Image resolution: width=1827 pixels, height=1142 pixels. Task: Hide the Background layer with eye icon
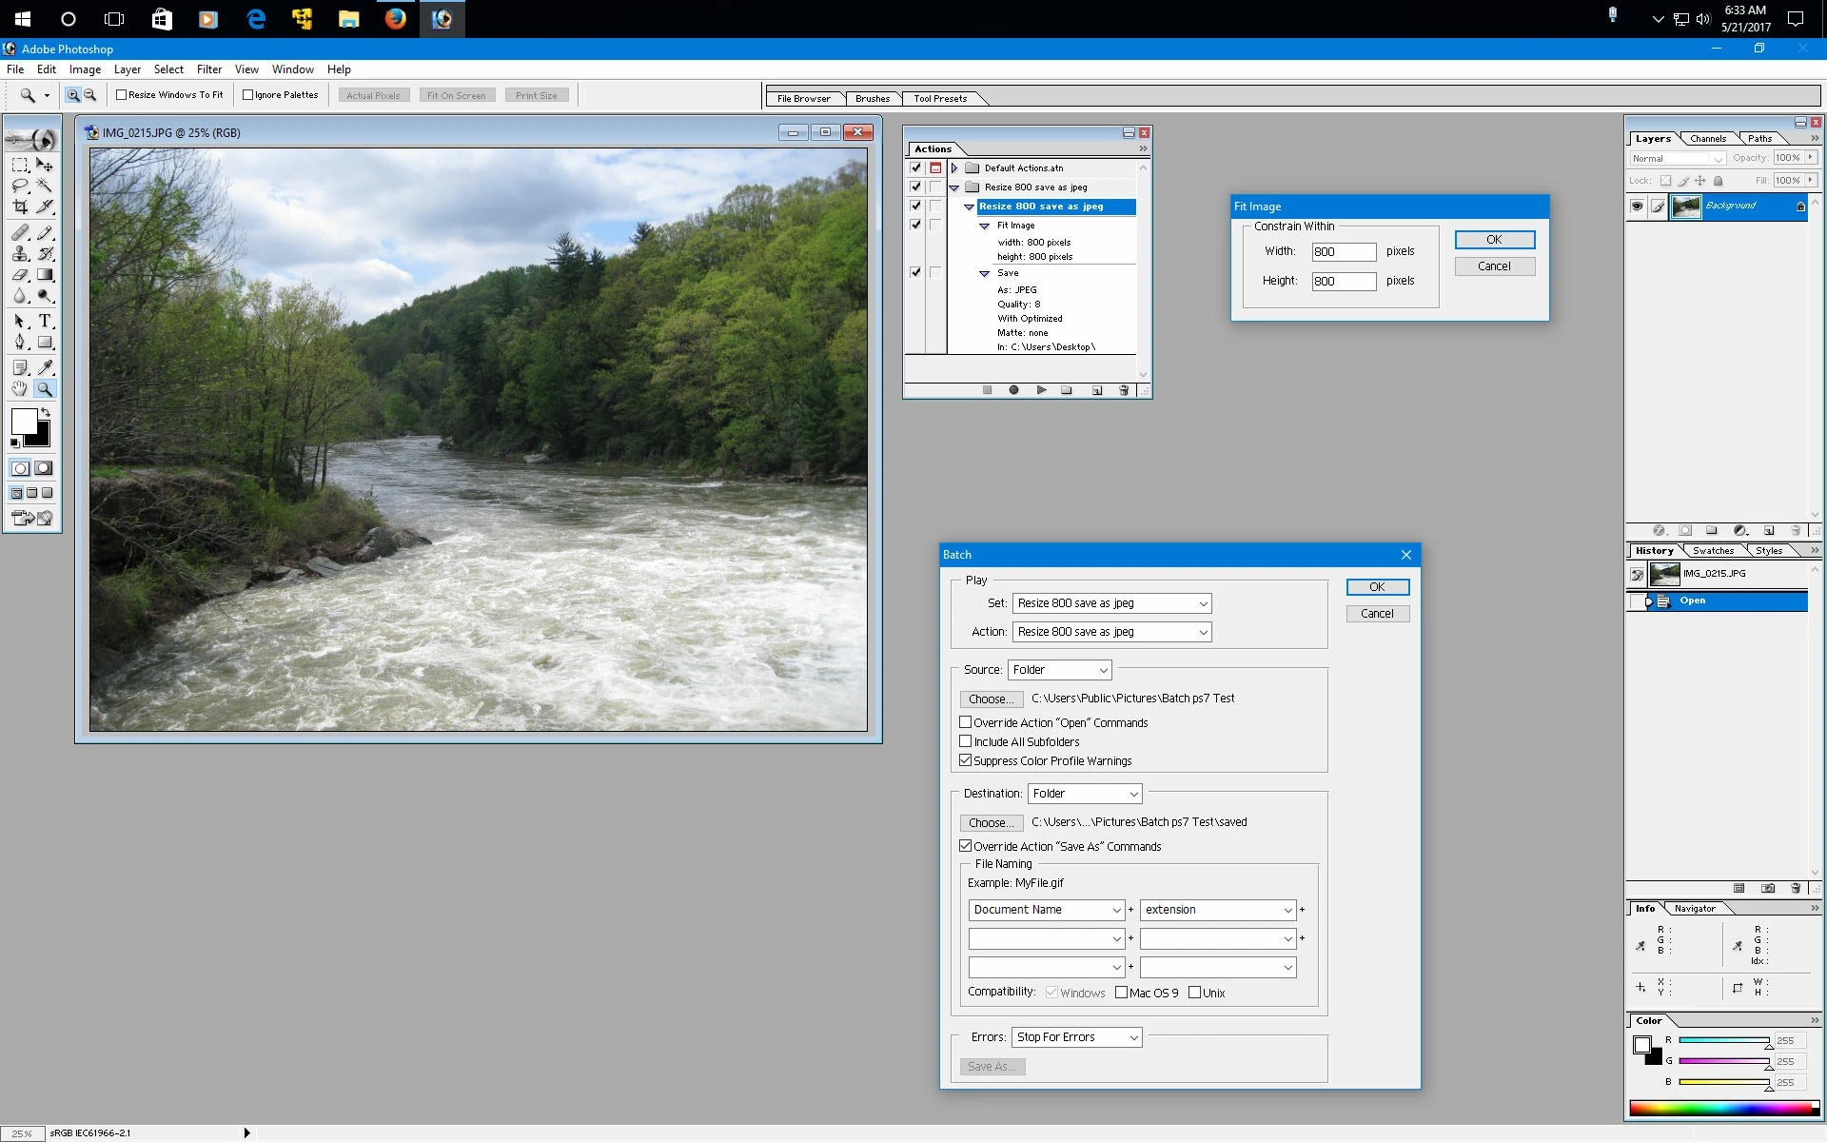point(1637,207)
